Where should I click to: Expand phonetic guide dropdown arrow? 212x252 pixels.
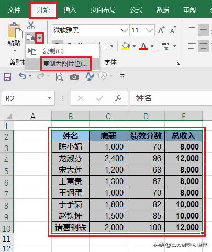click(175, 46)
